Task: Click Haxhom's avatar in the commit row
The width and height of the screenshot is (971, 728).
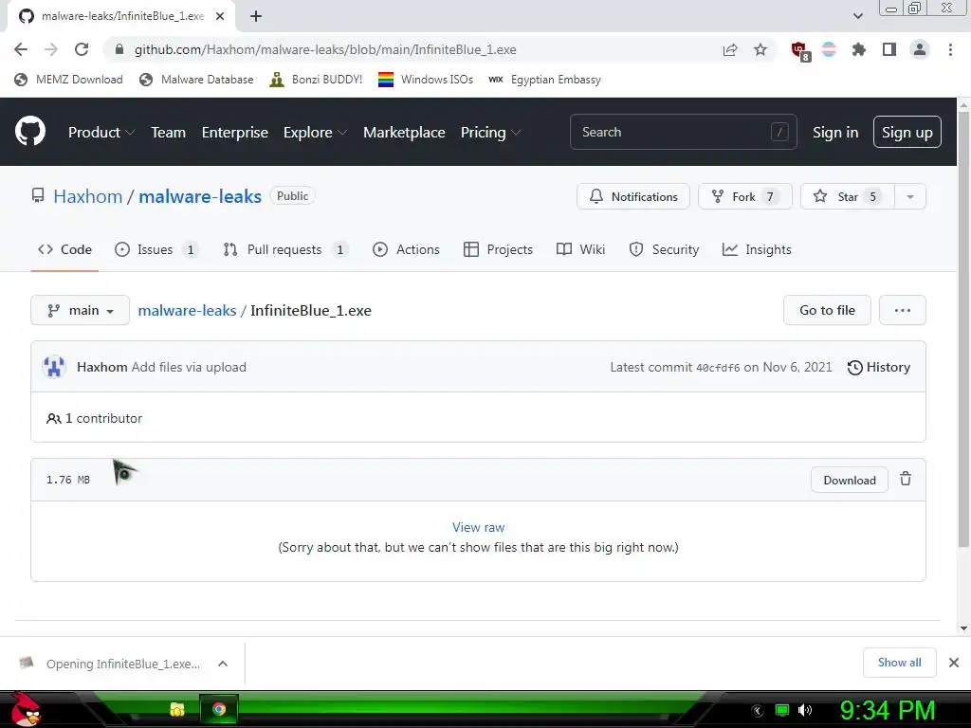Action: tap(54, 367)
